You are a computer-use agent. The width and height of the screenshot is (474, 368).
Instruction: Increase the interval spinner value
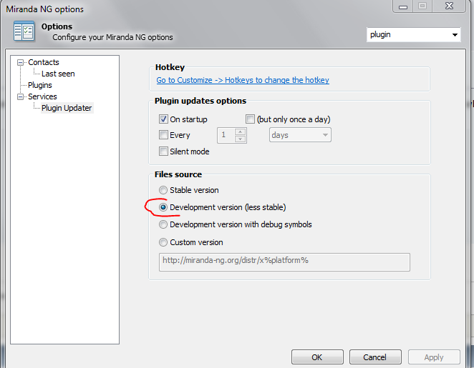(x=240, y=131)
